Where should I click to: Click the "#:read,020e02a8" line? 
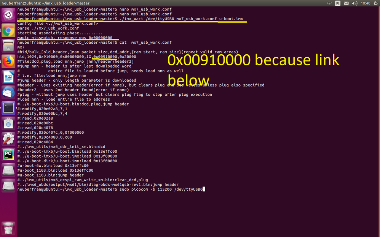(x=35, y=118)
